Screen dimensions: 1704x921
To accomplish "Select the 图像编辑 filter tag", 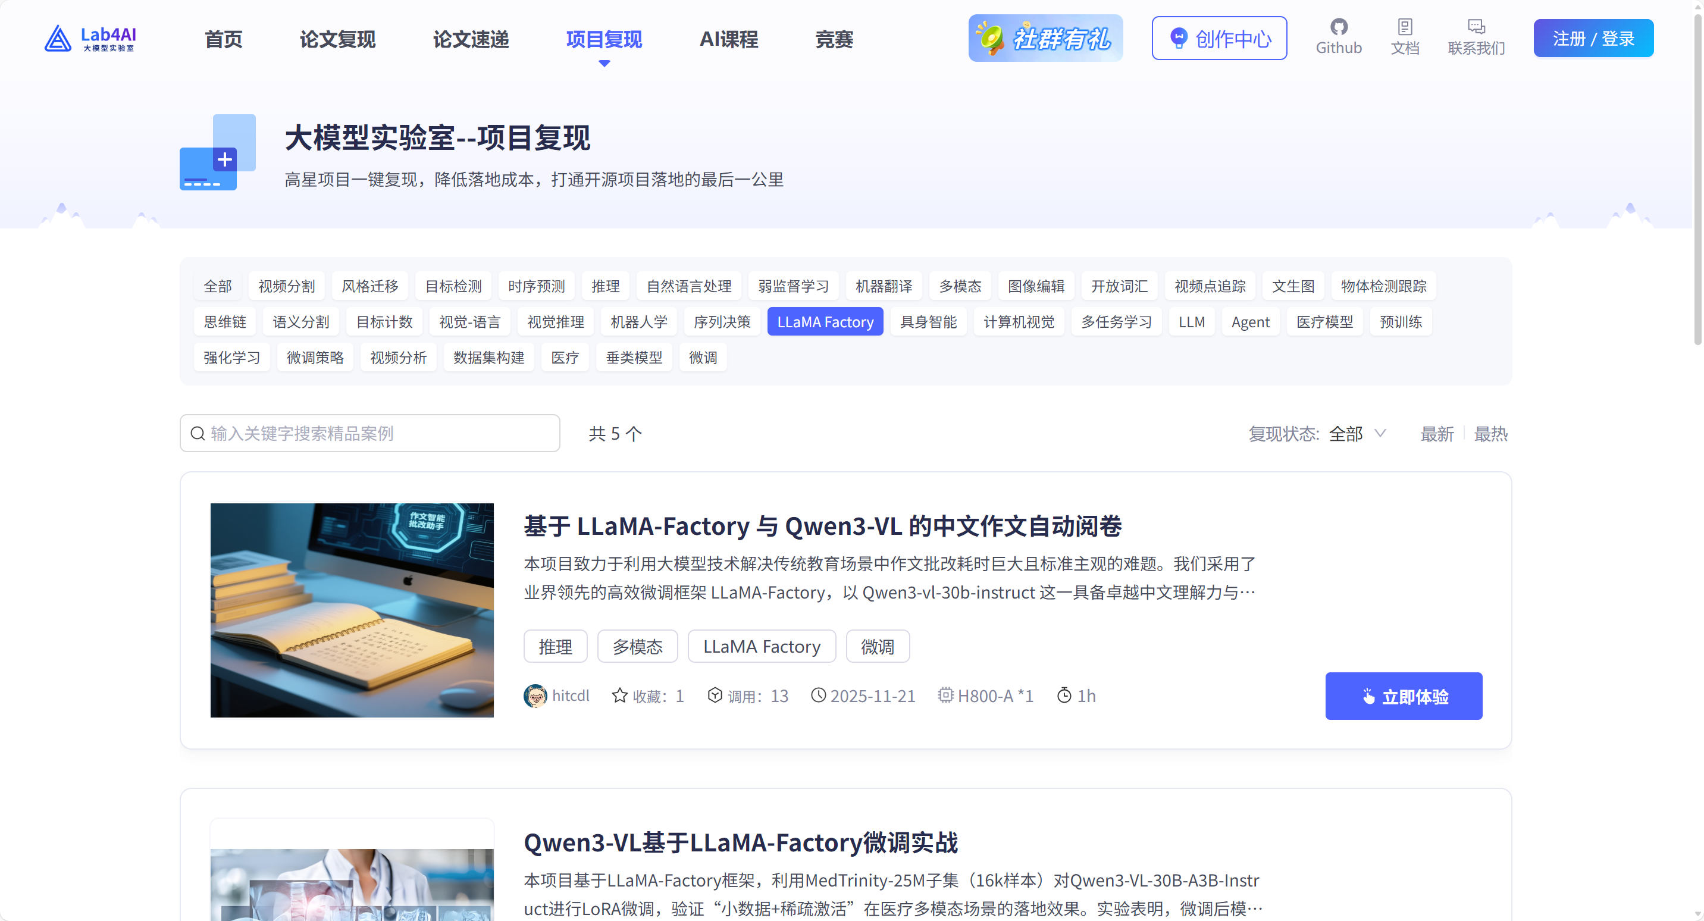I will 1035,286.
